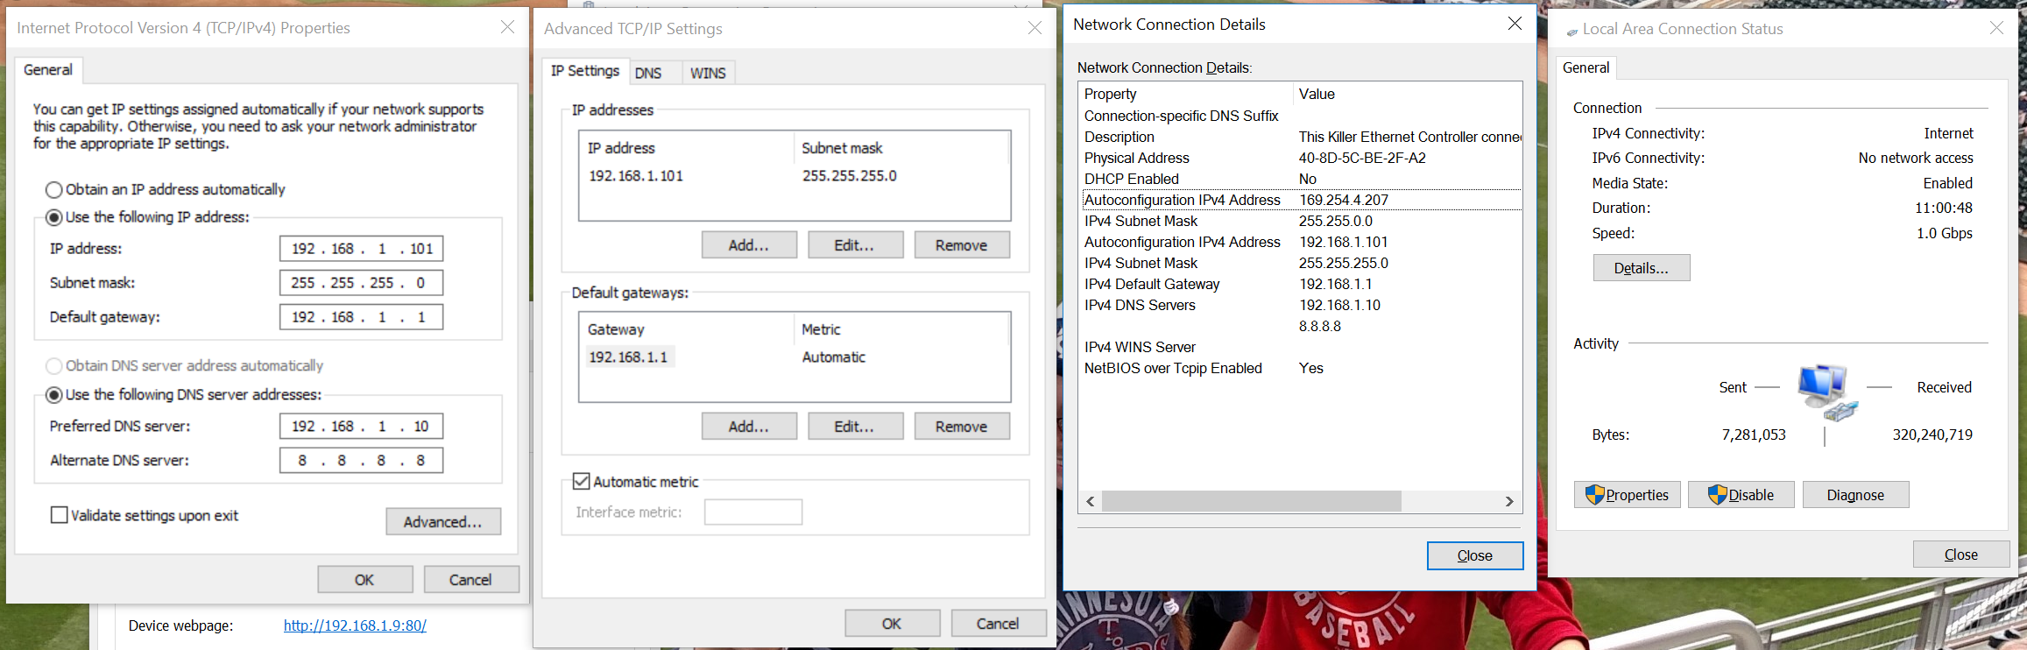
Task: Select the Description row in details list
Action: pyautogui.click(x=1300, y=138)
